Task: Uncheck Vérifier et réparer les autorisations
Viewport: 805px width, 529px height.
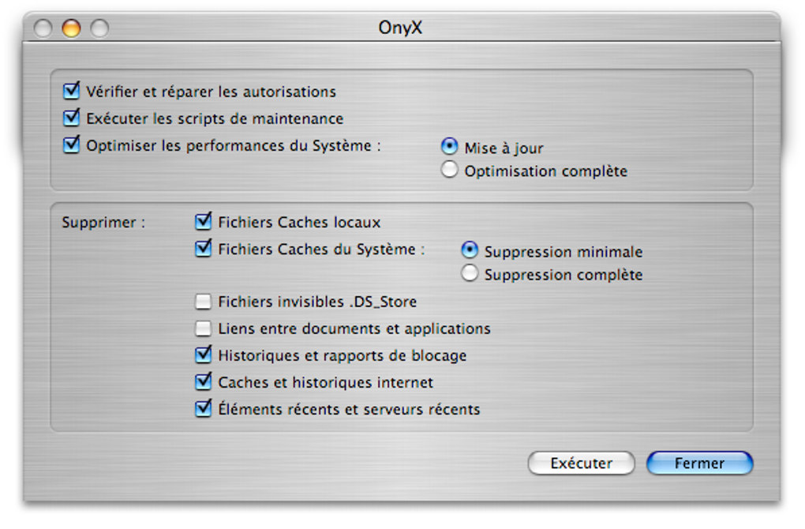Action: 72,92
